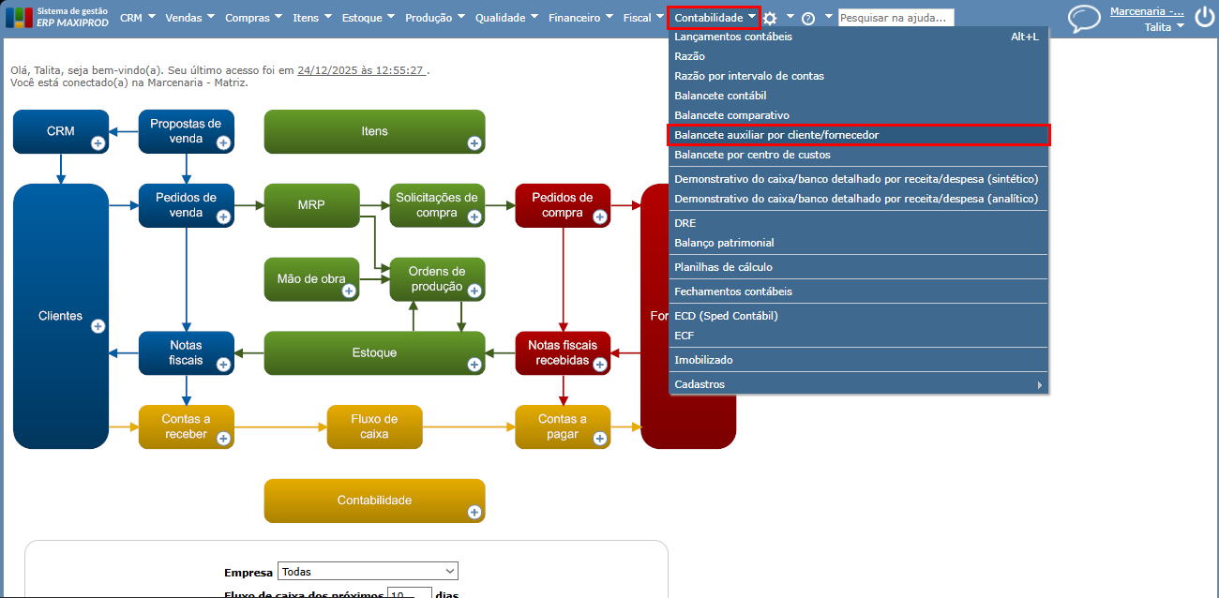Image resolution: width=1219 pixels, height=598 pixels.
Task: Select ECF menu item
Action: (x=858, y=336)
